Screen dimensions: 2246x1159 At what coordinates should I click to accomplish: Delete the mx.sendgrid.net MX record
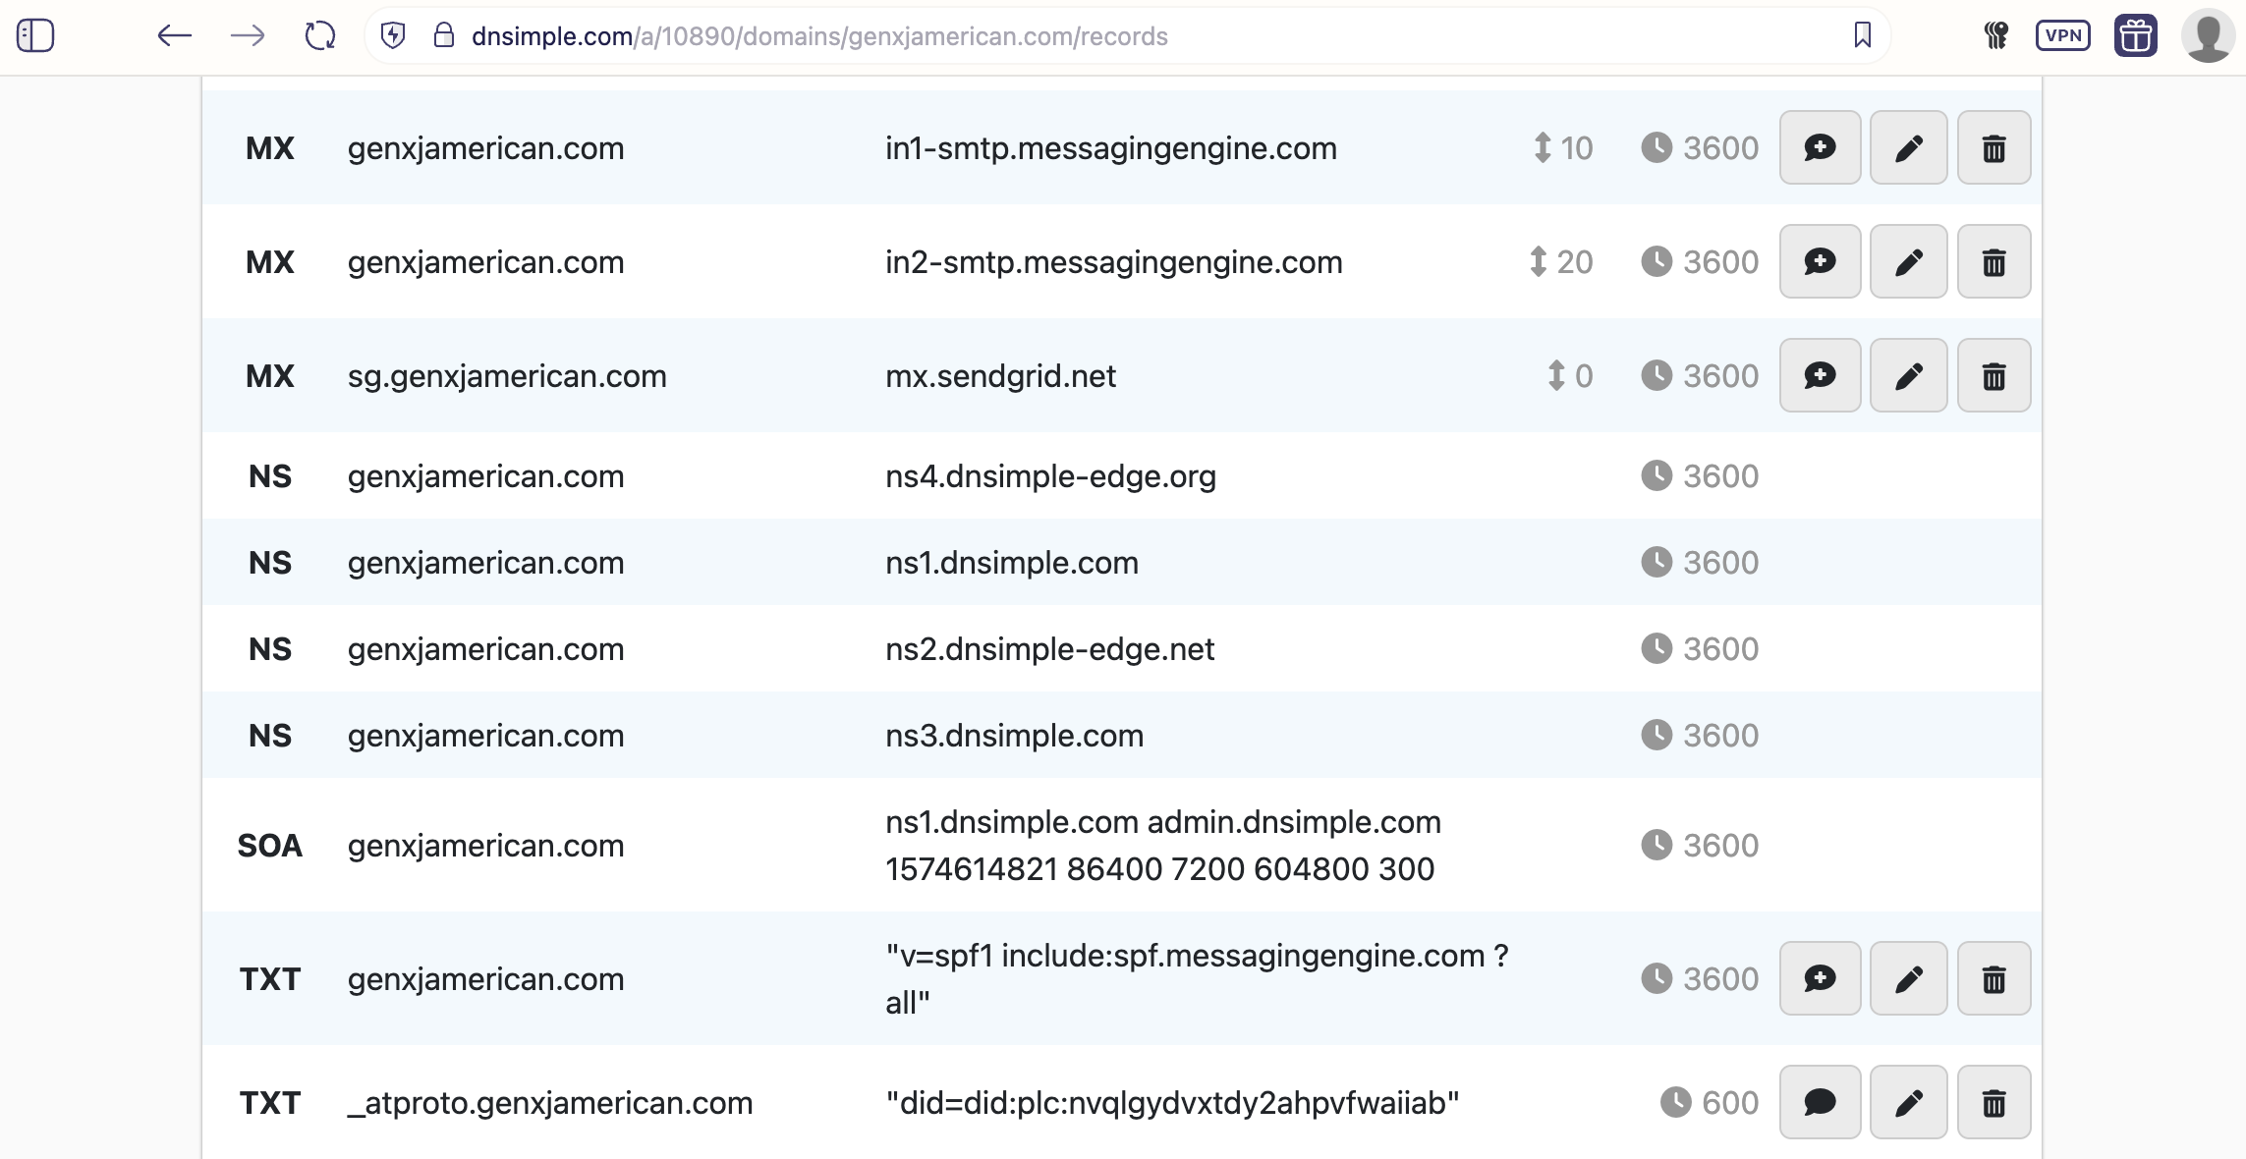tap(1993, 374)
